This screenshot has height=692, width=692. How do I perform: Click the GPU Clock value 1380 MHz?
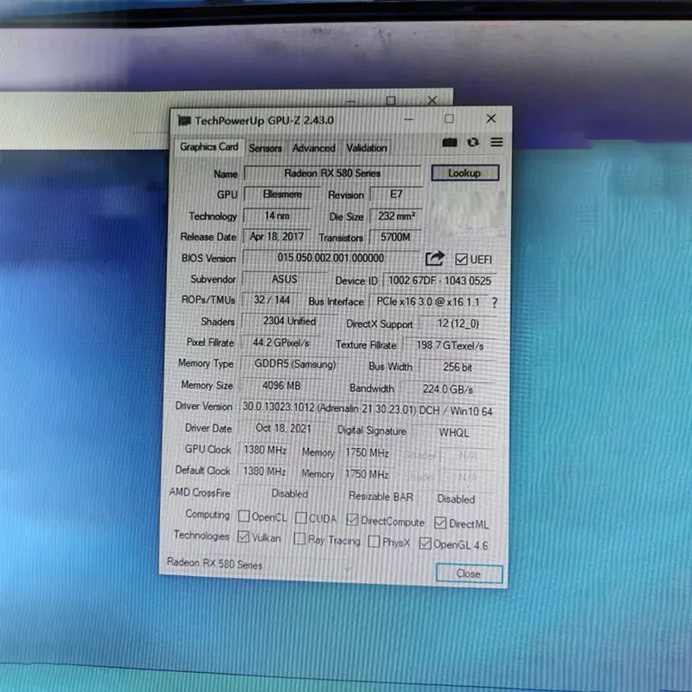[265, 450]
